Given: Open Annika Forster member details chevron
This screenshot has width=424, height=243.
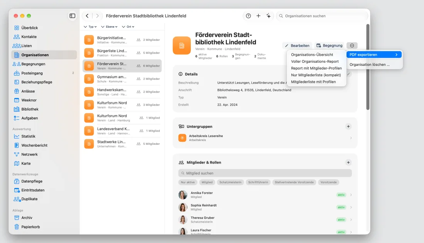Looking at the screenshot, I should click(351, 195).
